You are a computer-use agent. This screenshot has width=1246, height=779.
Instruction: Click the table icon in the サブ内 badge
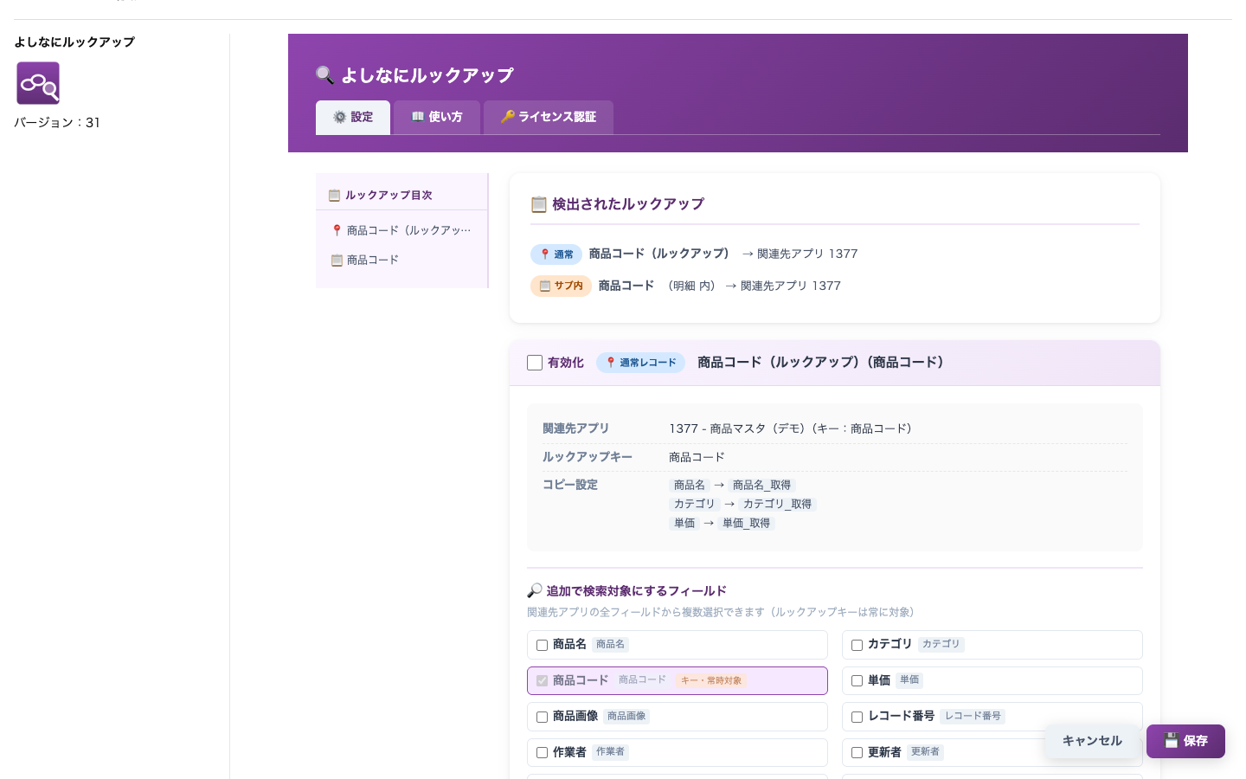click(545, 286)
